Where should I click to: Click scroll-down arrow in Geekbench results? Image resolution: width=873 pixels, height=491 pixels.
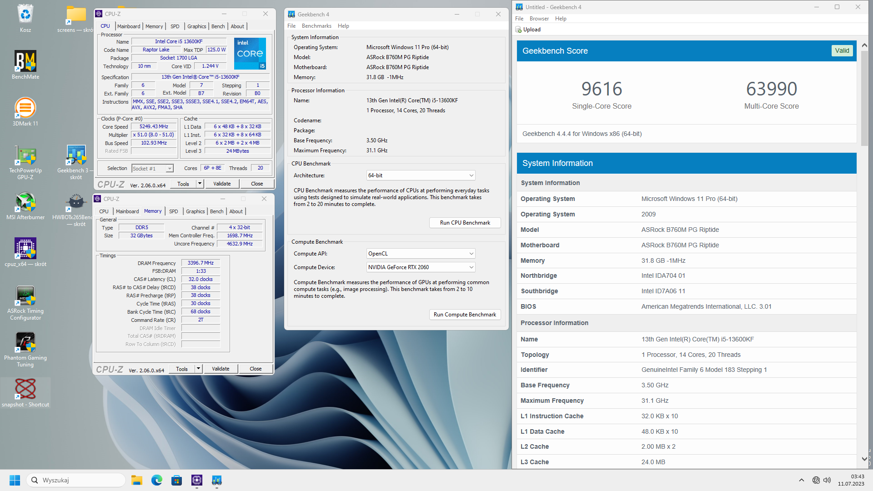(864, 459)
